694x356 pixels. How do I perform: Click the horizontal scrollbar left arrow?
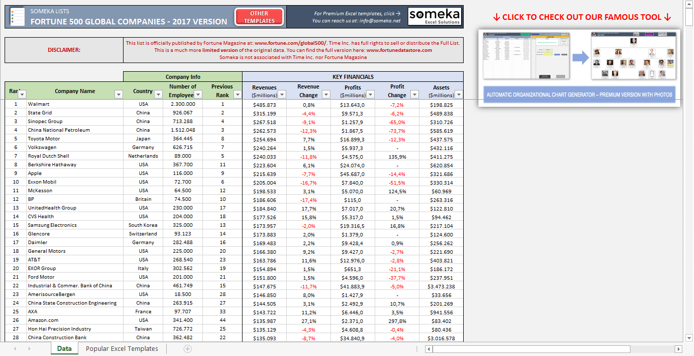point(429,349)
